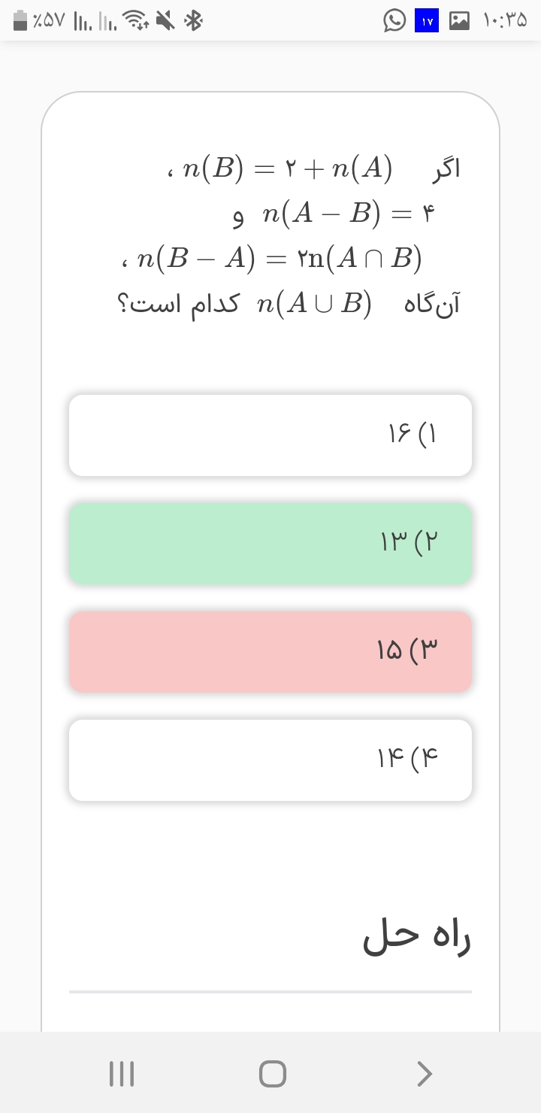Tap the battery percentage ۵۷٪ text
Viewport: 541px width, 1113px height.
pyautogui.click(x=49, y=21)
